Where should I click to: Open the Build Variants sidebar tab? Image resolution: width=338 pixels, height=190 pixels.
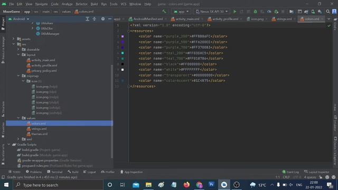click(x=3, y=154)
